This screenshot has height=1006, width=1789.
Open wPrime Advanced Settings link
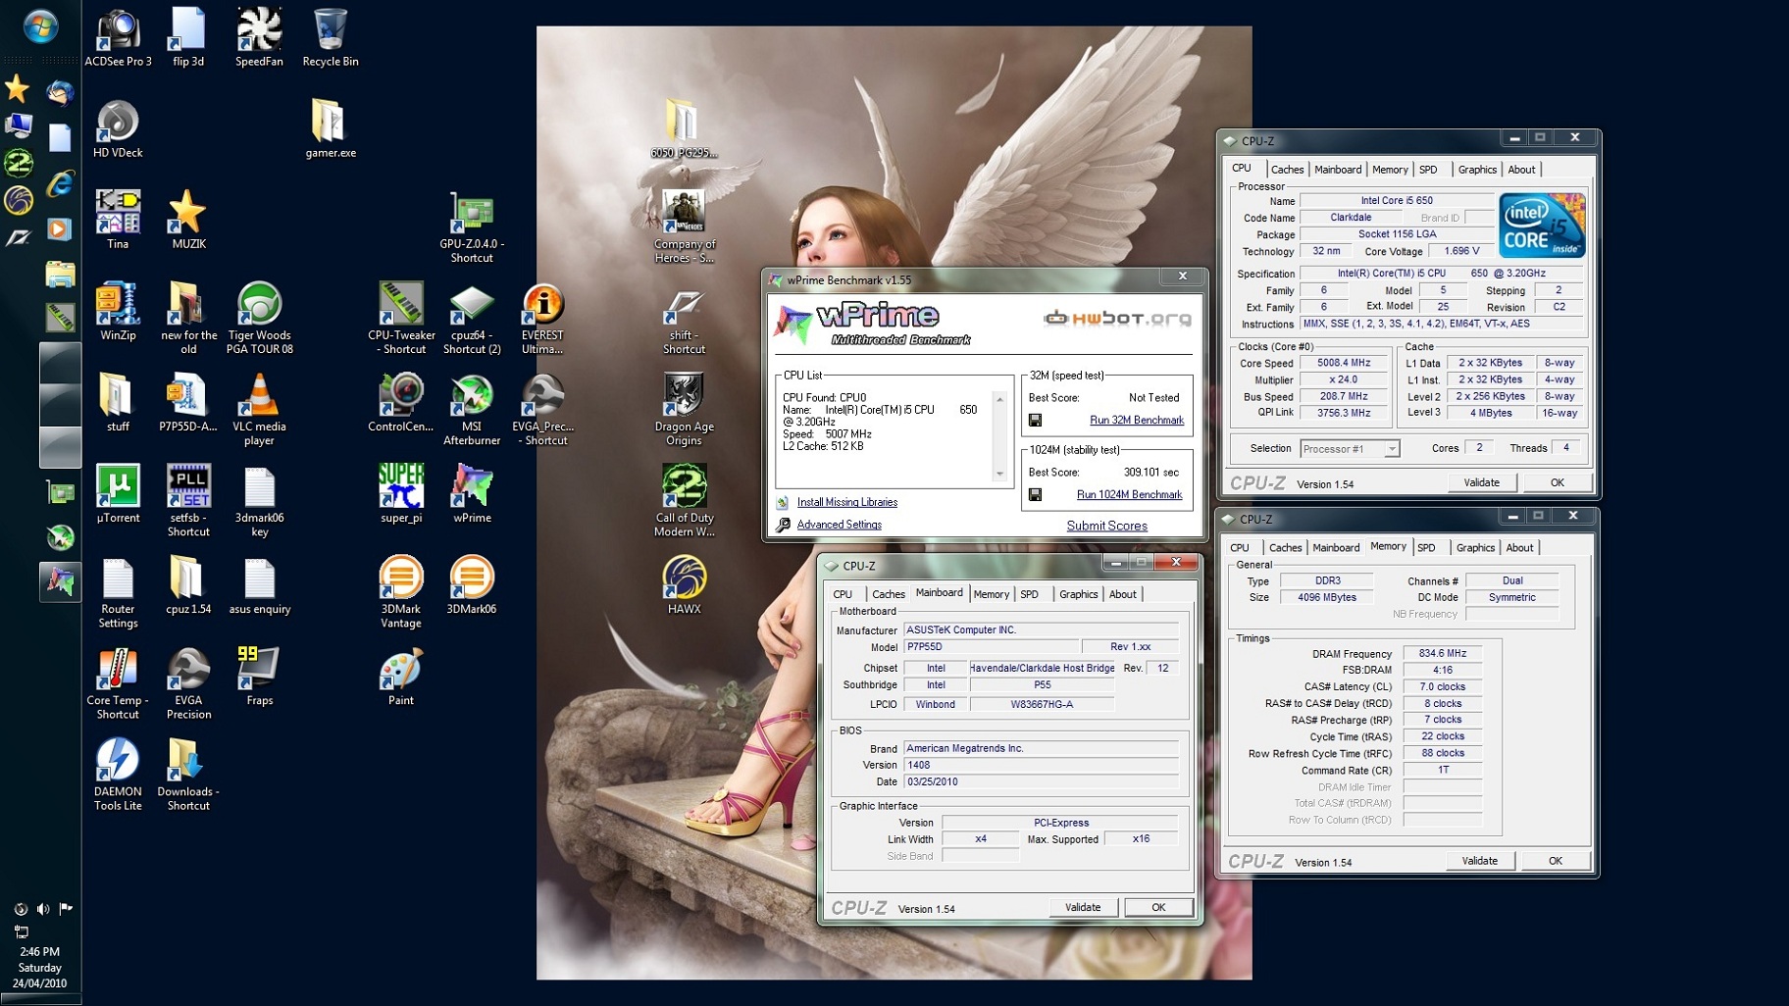[x=839, y=526]
